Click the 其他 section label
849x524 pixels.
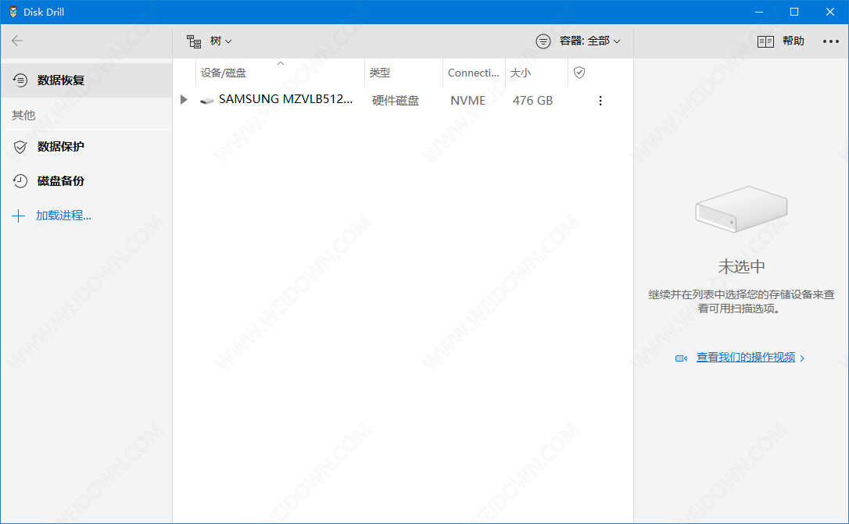(x=23, y=115)
